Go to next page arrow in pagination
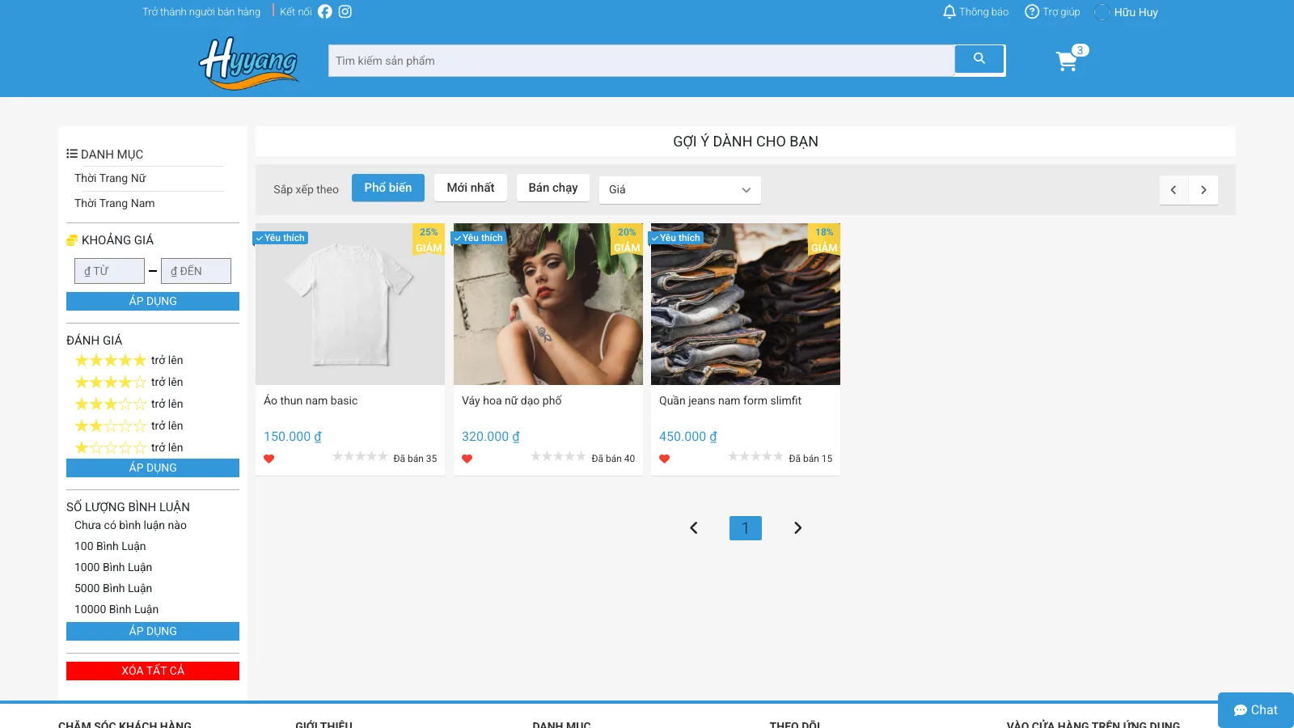 point(797,528)
